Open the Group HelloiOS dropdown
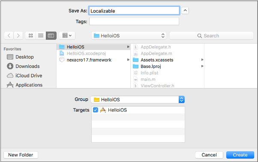The height and width of the screenshot is (162, 258). point(138,100)
